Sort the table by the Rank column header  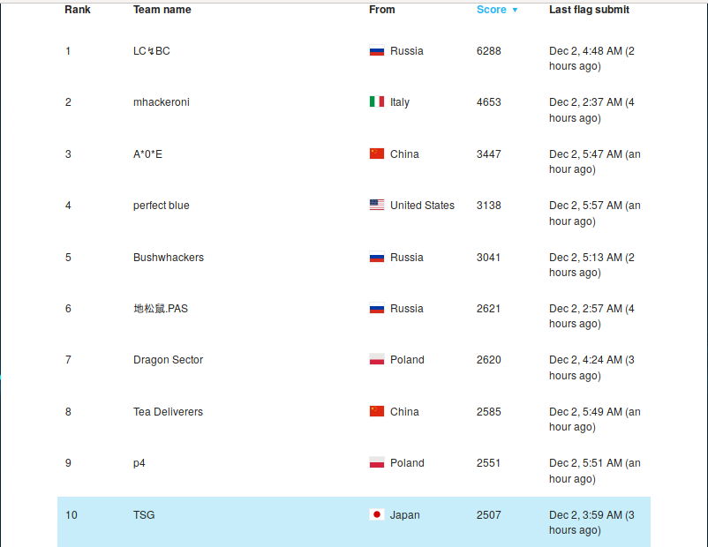pyautogui.click(x=78, y=10)
